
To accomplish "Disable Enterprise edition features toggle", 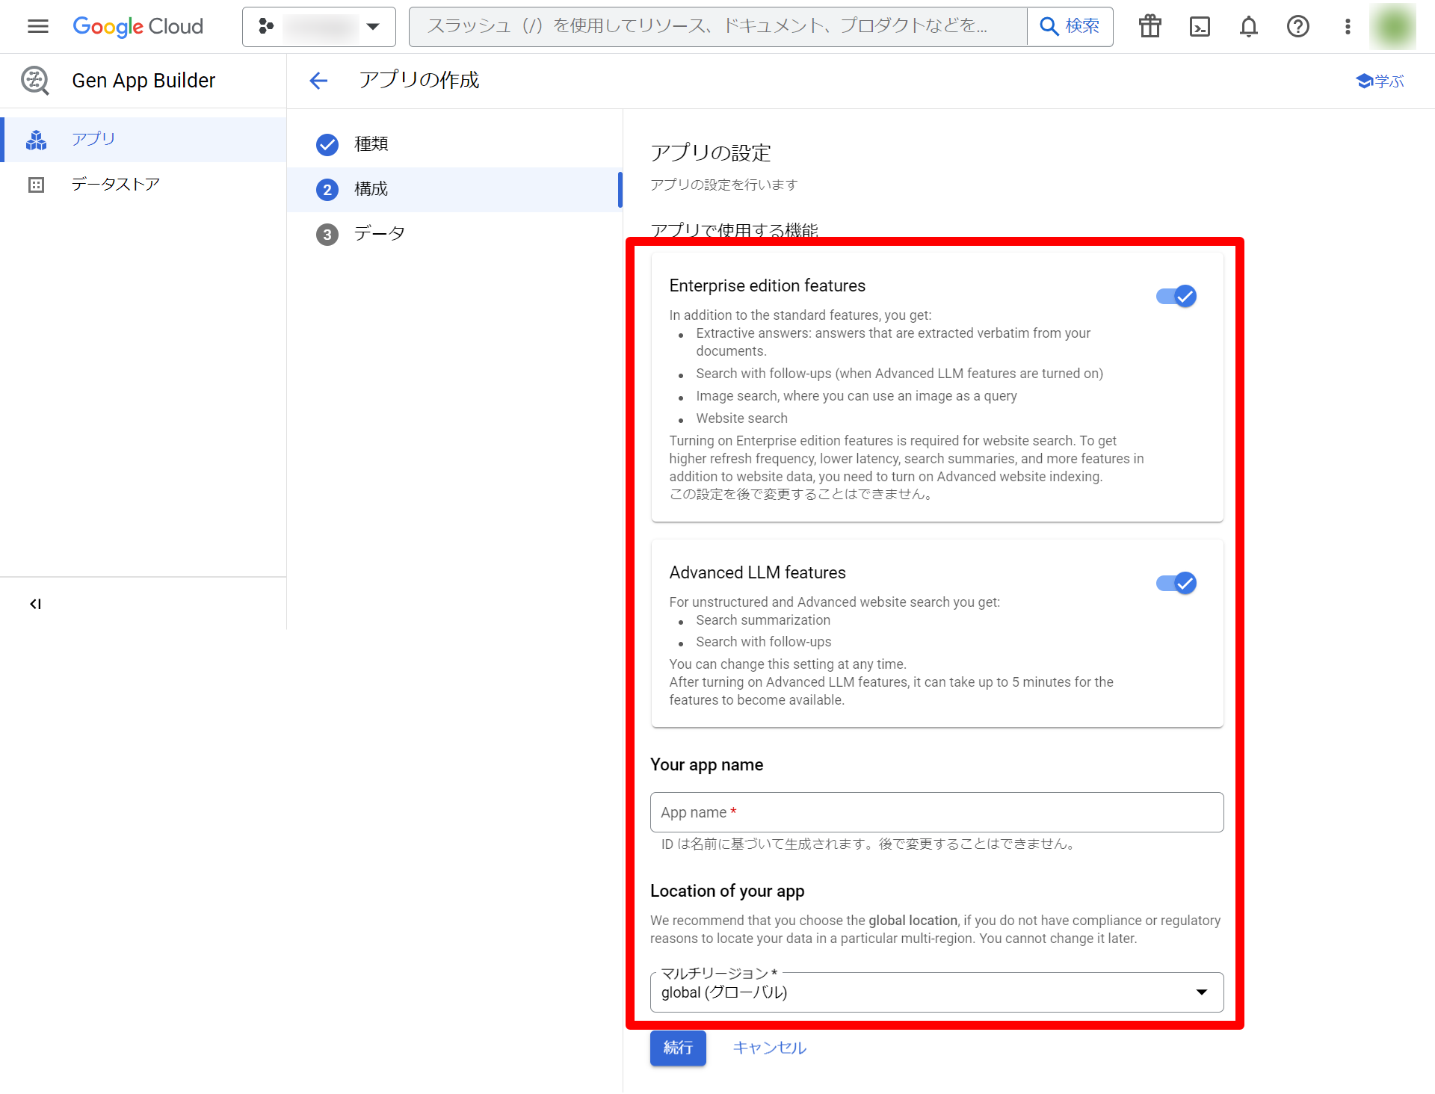I will [x=1176, y=297].
